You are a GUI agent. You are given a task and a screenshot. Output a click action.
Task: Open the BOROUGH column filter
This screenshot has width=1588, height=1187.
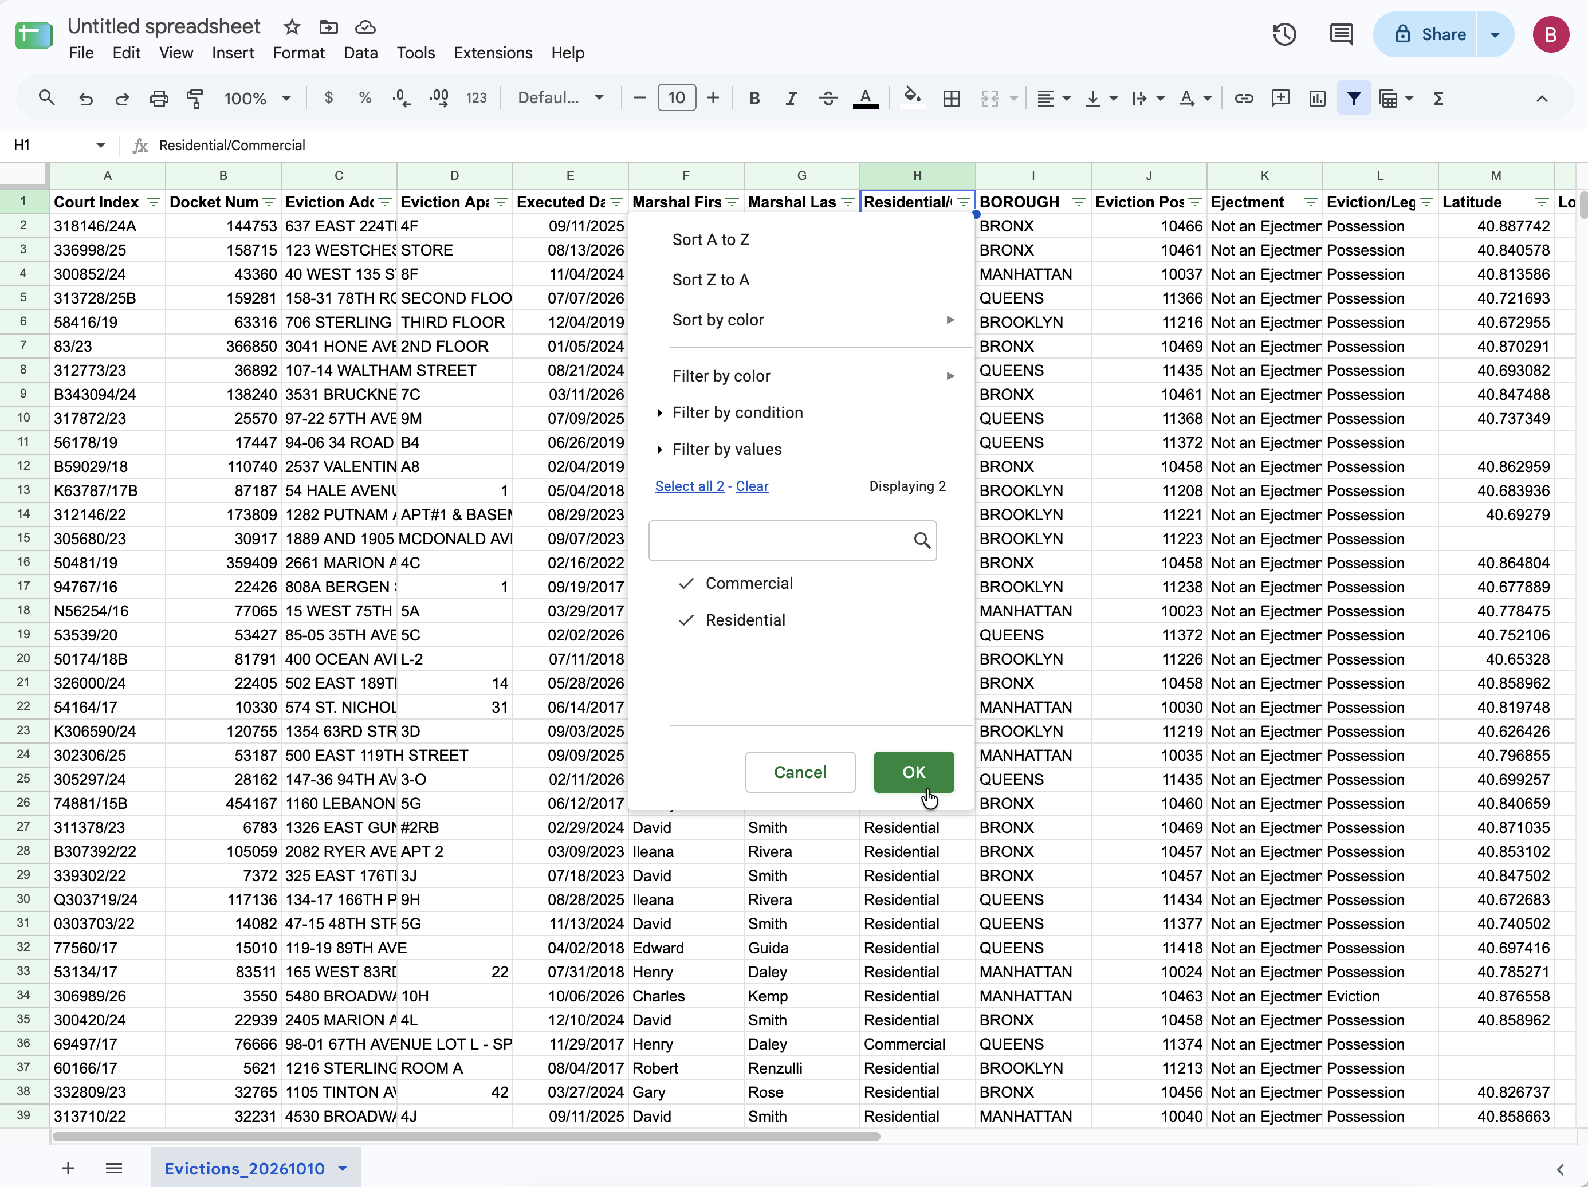click(1078, 202)
